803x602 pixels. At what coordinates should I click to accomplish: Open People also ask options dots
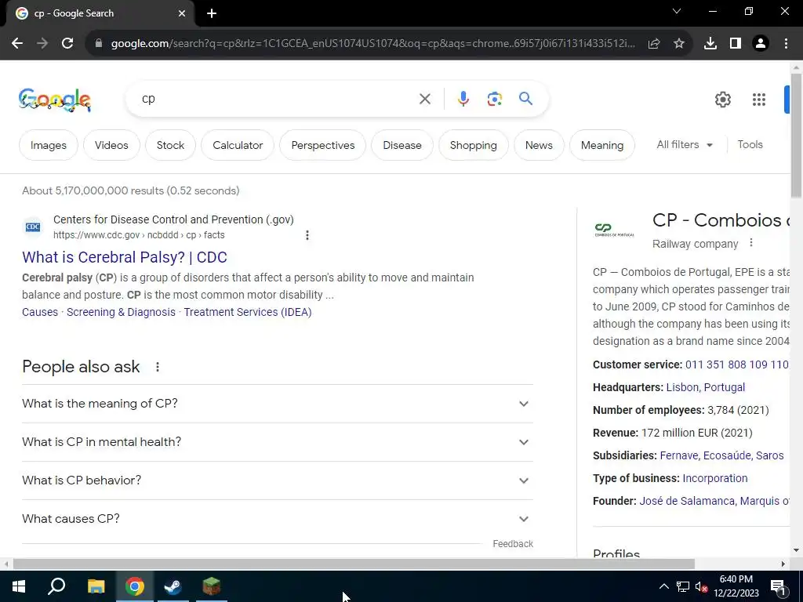pyautogui.click(x=158, y=367)
